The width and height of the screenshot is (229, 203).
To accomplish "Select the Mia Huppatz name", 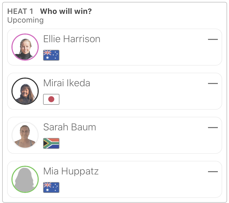I will click(x=71, y=171).
